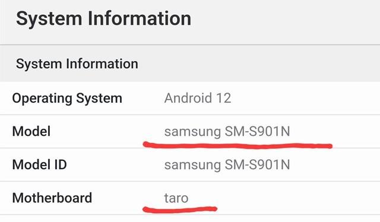Click the number 12 in the OS value

[x=223, y=98]
